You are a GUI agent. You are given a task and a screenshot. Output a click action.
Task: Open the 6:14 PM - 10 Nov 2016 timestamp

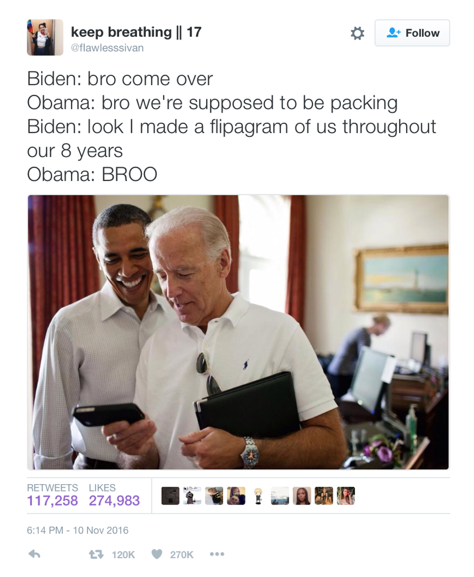coord(78,530)
